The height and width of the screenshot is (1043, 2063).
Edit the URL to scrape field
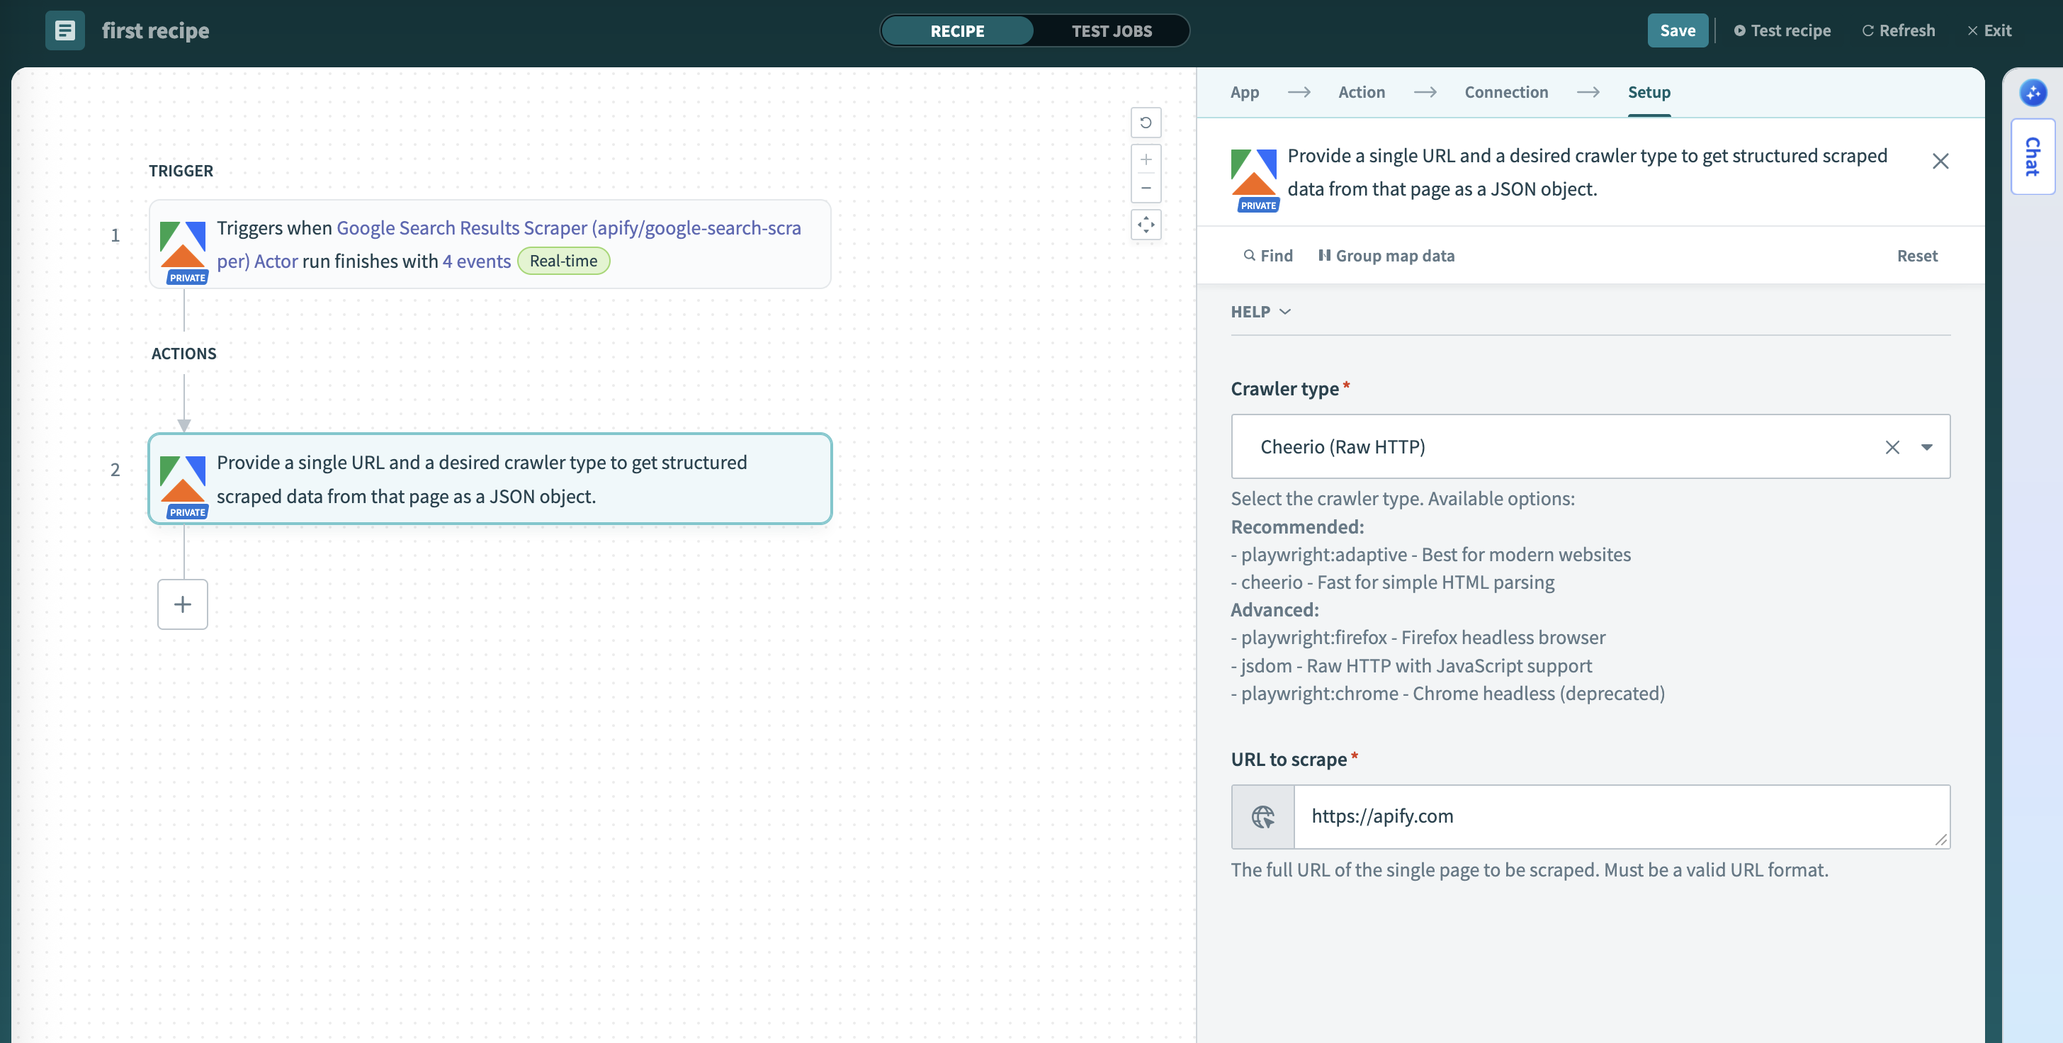(x=1602, y=816)
